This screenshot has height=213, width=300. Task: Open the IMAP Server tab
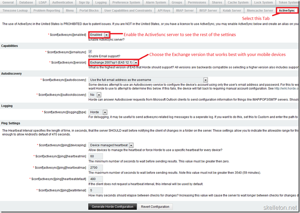coord(185,11)
